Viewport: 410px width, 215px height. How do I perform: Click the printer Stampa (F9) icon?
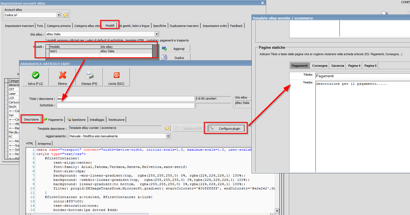(x=90, y=75)
